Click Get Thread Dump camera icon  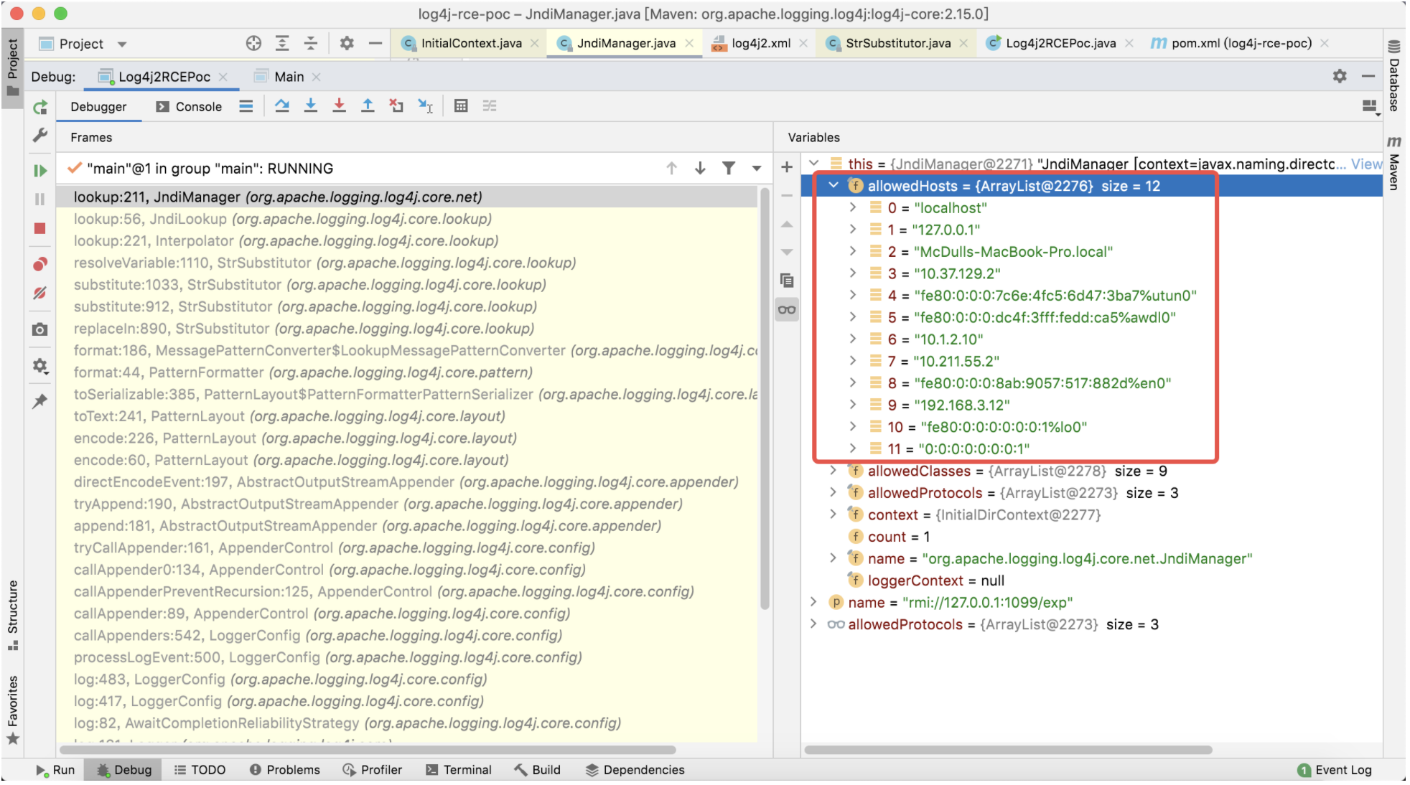tap(40, 329)
